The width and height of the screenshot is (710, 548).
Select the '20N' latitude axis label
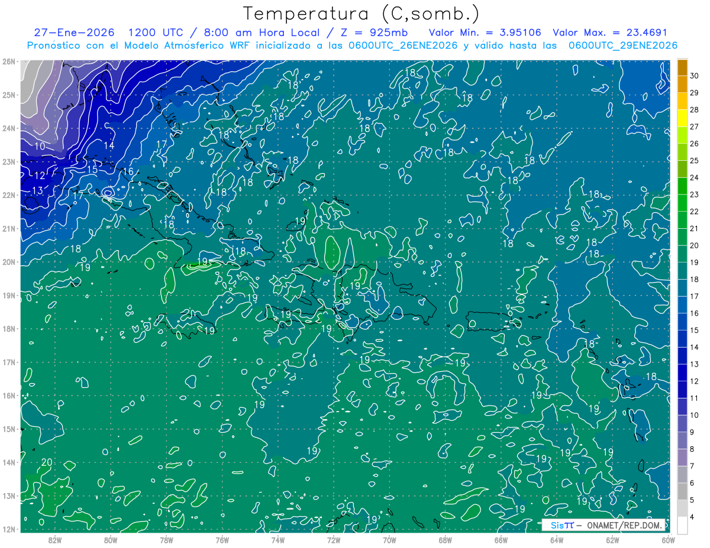9,262
